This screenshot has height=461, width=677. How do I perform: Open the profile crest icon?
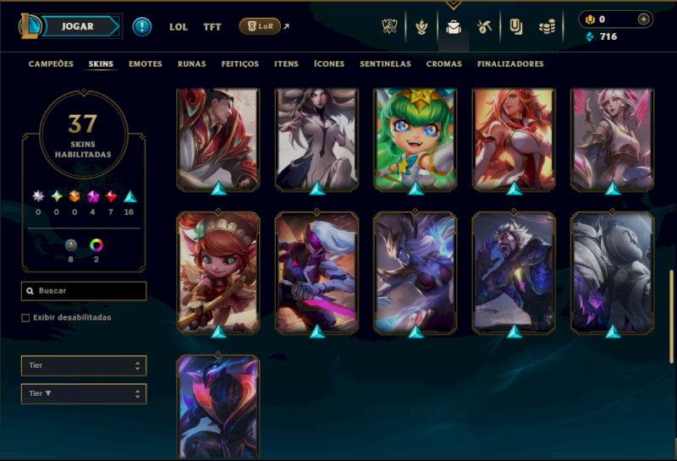point(421,27)
